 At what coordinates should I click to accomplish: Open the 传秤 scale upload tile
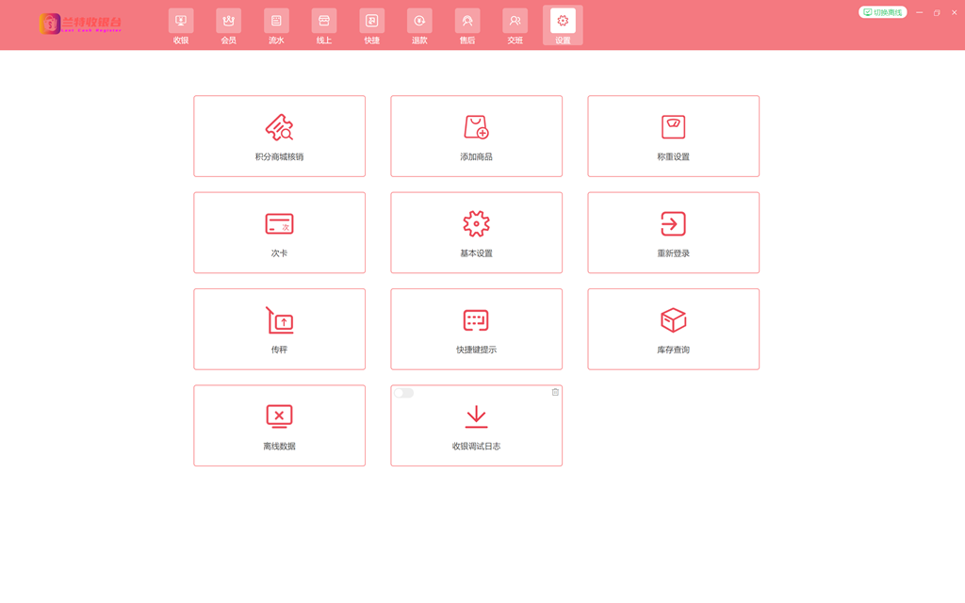coord(279,329)
